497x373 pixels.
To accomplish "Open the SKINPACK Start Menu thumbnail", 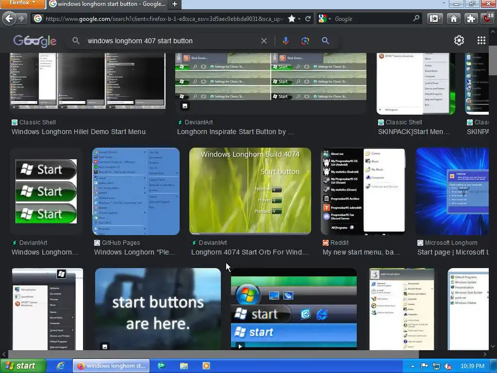I will pos(416,84).
